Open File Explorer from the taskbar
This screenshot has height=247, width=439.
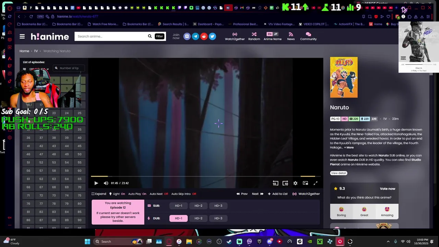pos(189,242)
